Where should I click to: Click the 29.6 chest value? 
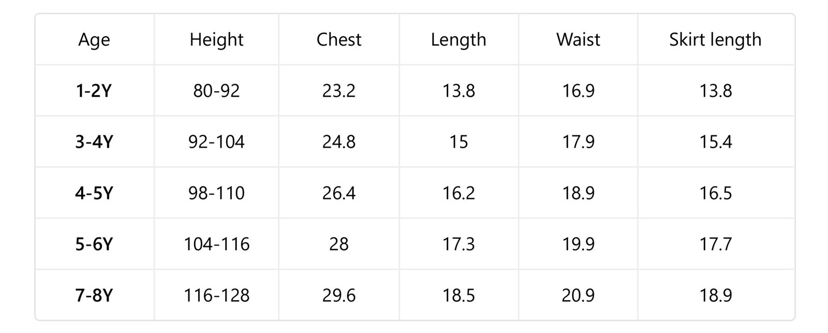coord(339,295)
